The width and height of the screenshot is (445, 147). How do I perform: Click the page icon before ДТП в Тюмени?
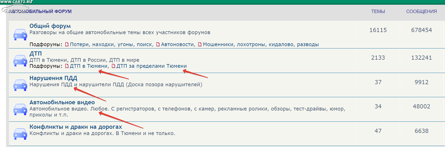tap(67, 66)
